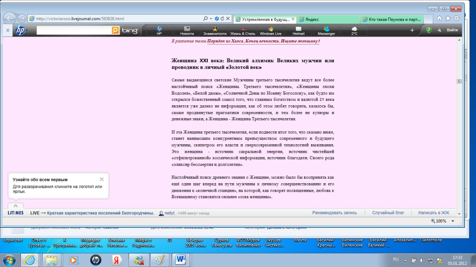Viewport: 476px width, 267px height.
Task: Click the scrollbar down arrow
Action: [x=459, y=214]
